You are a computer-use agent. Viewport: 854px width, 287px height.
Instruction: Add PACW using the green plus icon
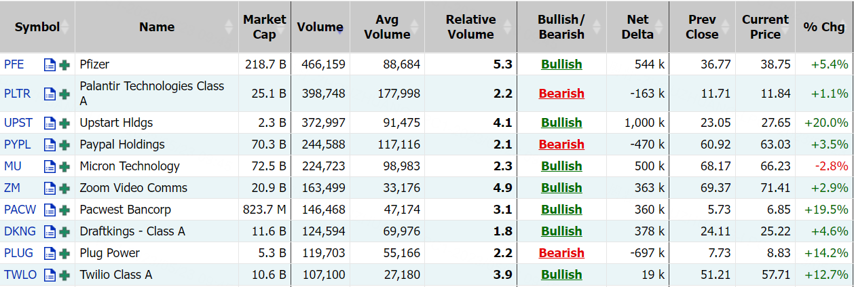pos(64,210)
